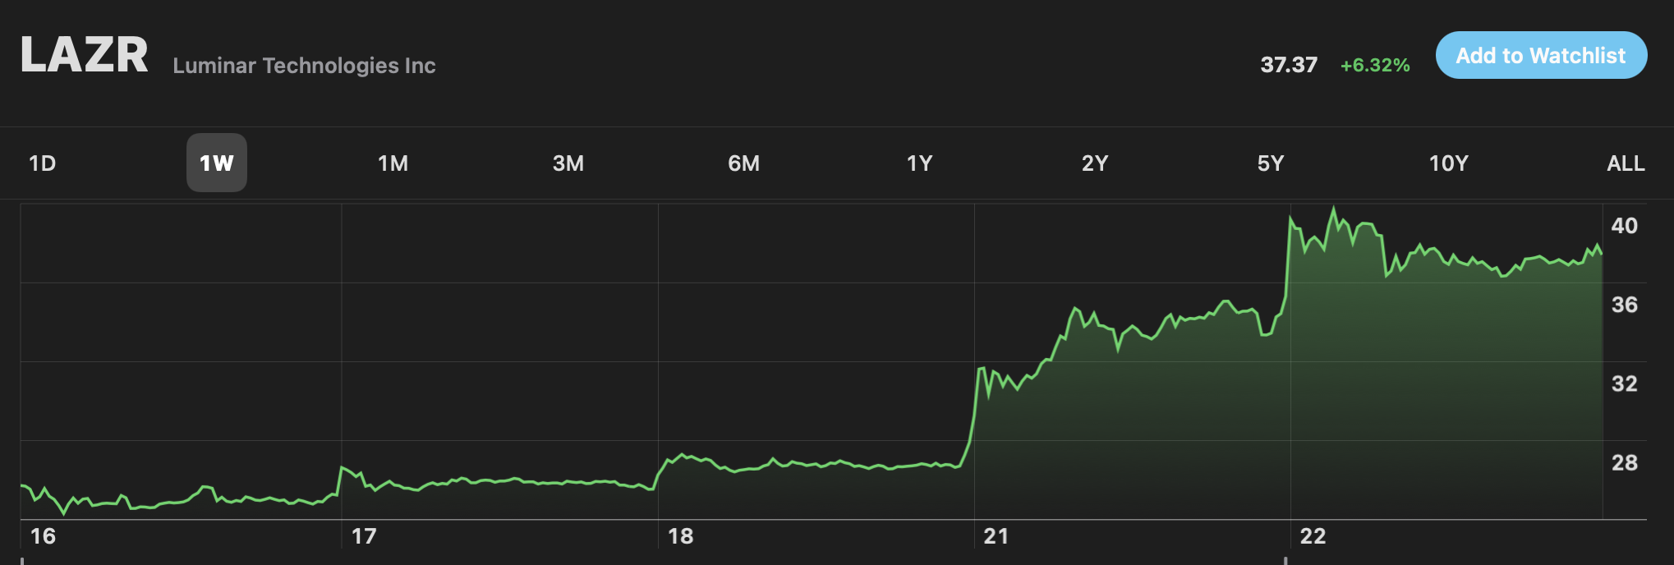The image size is (1674, 565).
Task: Display ALL price history
Action: (1626, 163)
